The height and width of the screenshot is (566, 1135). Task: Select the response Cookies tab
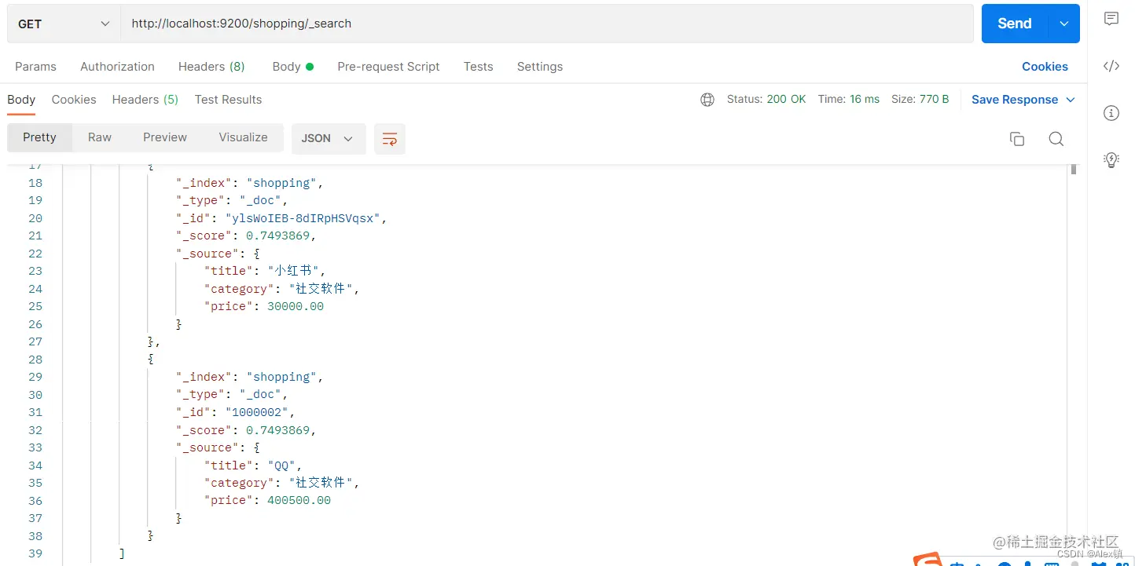(74, 100)
